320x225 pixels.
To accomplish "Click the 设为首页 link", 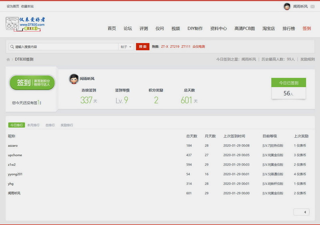I will point(13,6).
